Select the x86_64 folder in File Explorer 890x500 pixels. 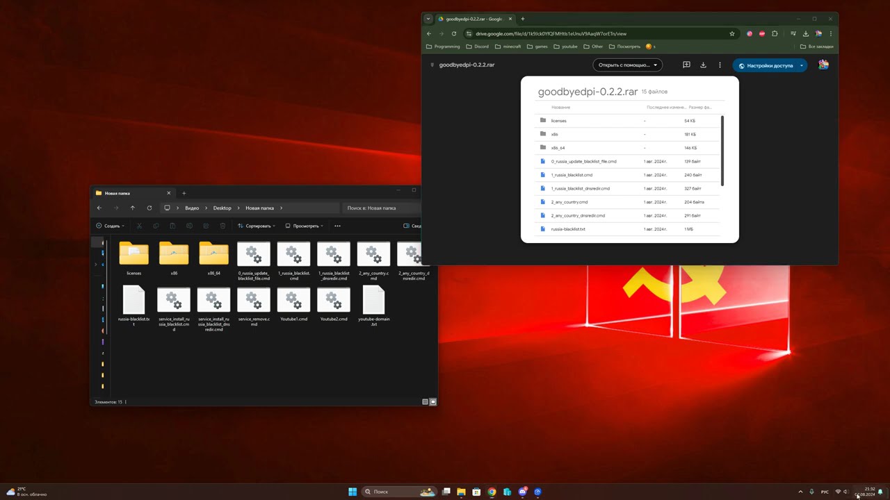213,258
